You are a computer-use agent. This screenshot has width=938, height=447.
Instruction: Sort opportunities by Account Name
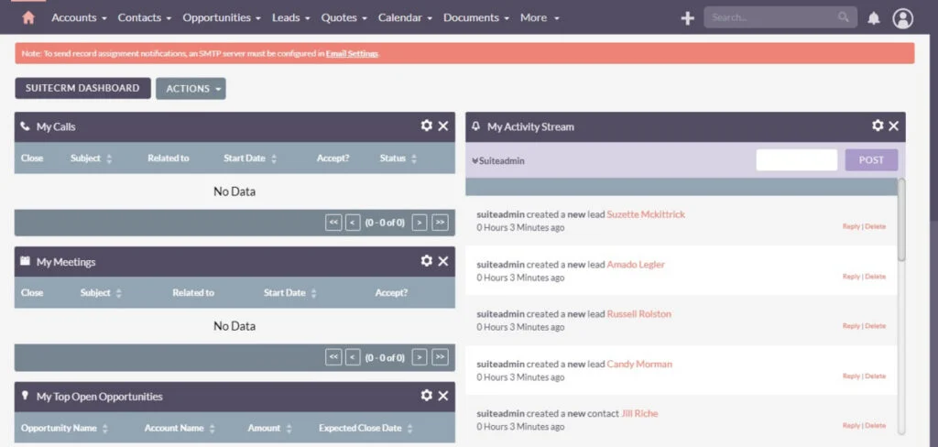click(x=180, y=428)
